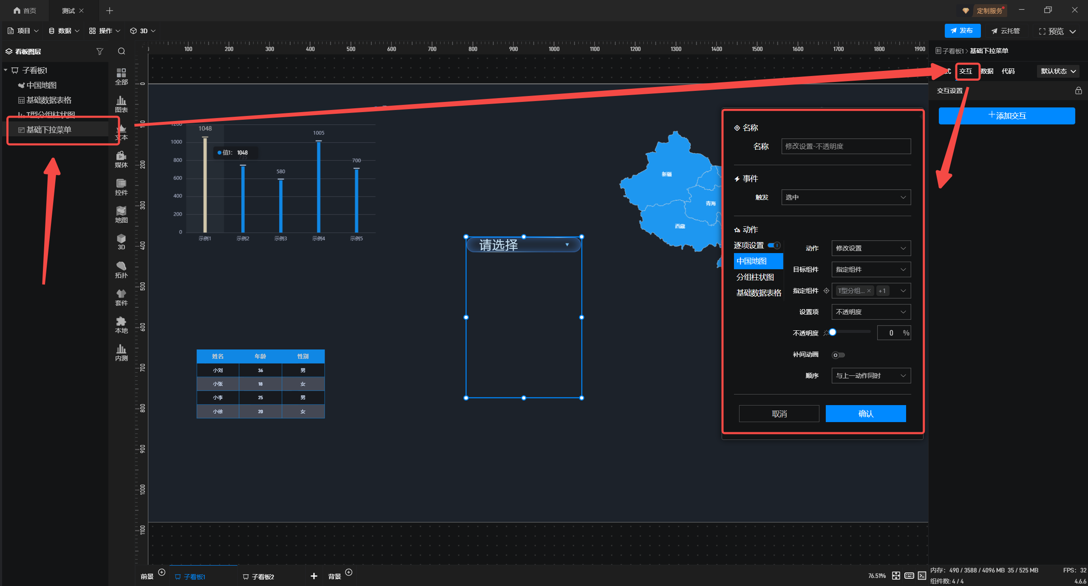This screenshot has height=586, width=1088.
Task: Click the 添加交互 button
Action: 1006,116
